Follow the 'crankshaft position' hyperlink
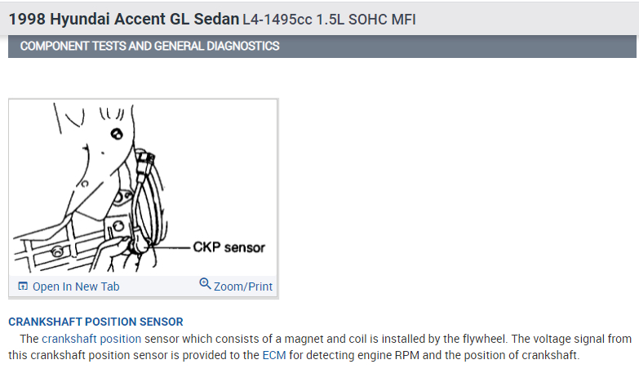This screenshot has height=382, width=639. point(91,338)
